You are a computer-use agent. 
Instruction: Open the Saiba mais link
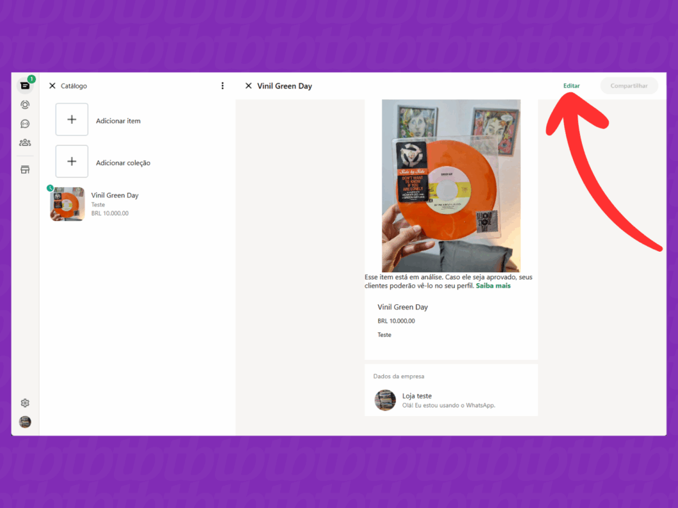tap(493, 286)
